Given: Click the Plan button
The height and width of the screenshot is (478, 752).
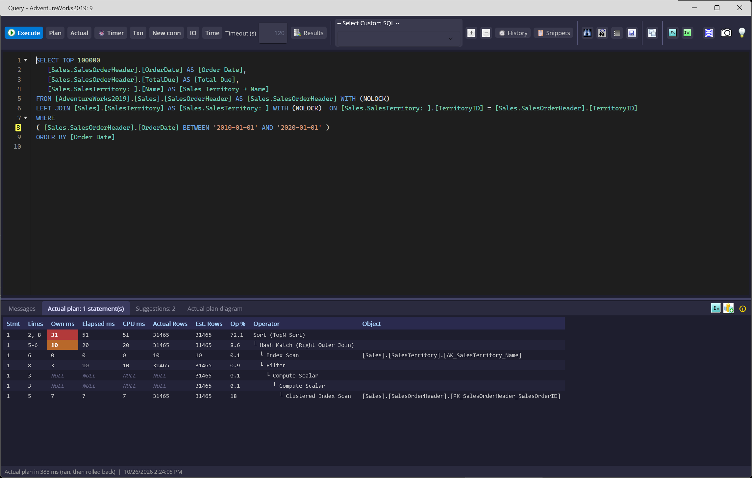Looking at the screenshot, I should point(55,33).
